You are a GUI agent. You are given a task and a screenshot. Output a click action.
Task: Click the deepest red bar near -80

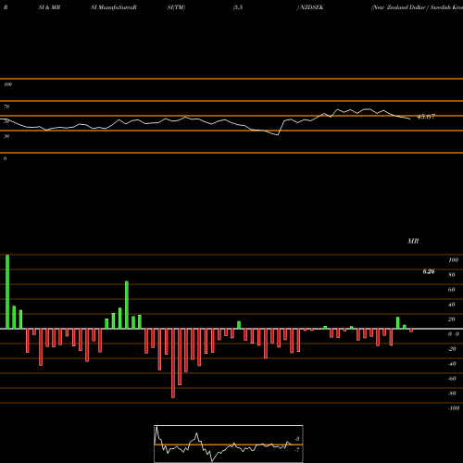(x=173, y=363)
